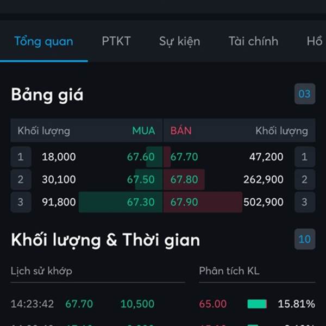The image size is (326, 326).
Task: Open the PTKT tab
Action: pos(116,41)
